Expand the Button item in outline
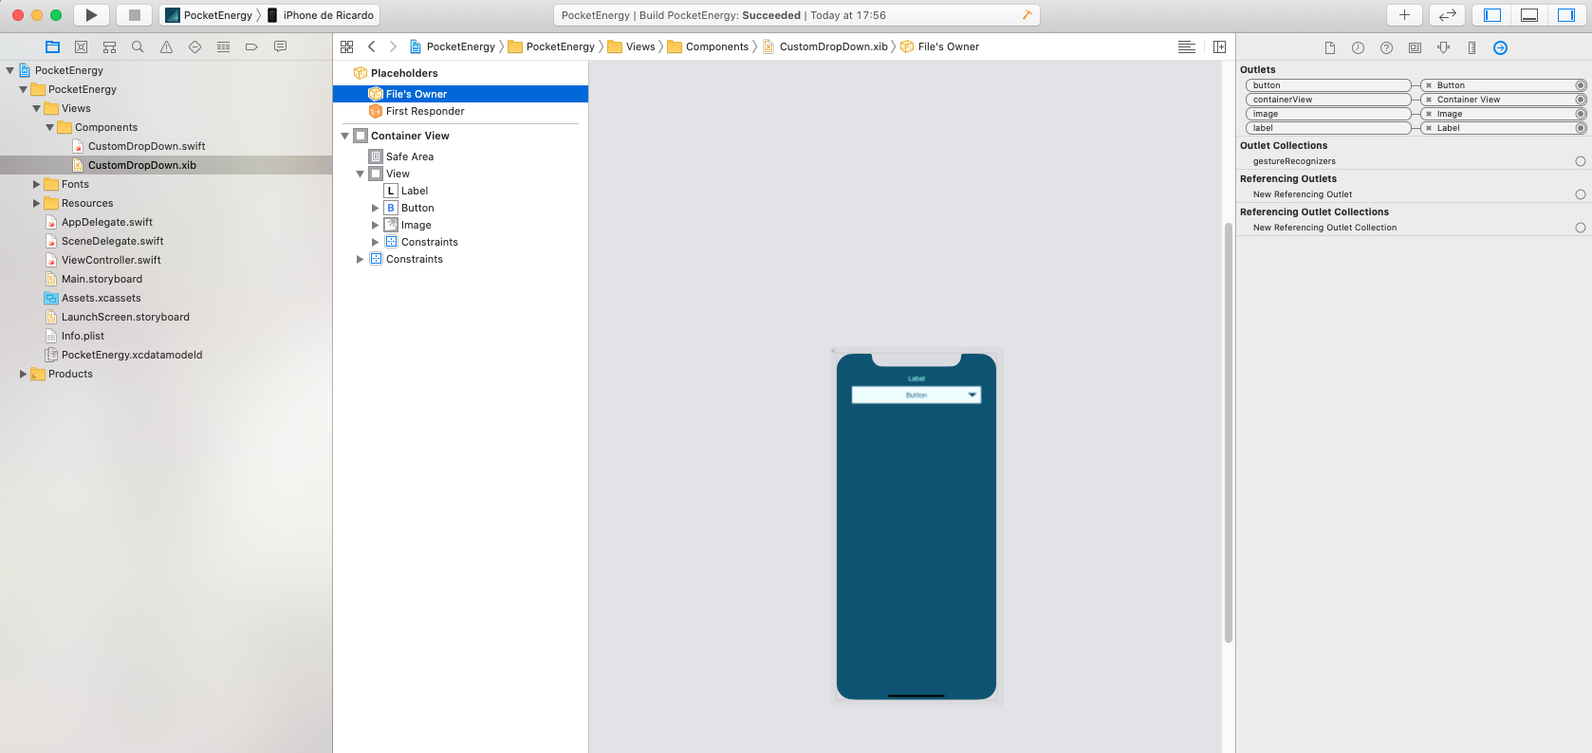This screenshot has height=753, width=1592. 375,208
